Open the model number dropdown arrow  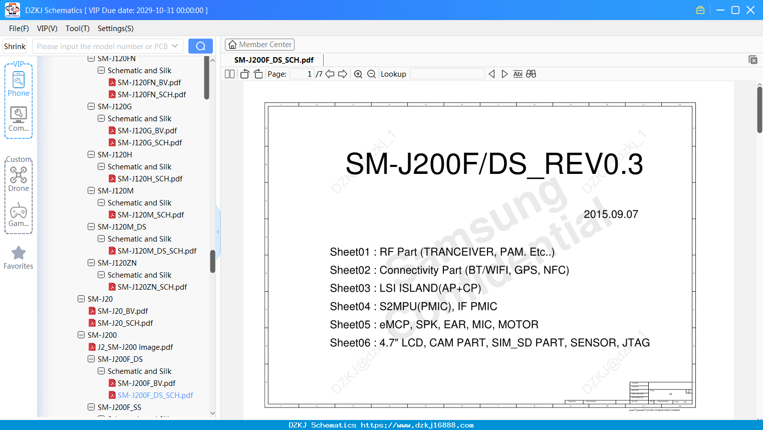pyautogui.click(x=175, y=46)
